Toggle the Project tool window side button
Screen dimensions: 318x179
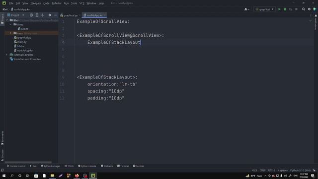pos(2,19)
